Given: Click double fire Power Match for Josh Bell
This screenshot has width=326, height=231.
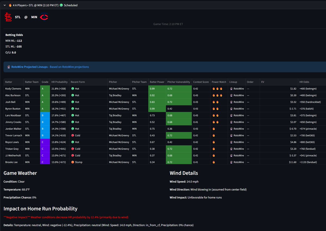Looking at the screenshot, I should coord(215,102).
